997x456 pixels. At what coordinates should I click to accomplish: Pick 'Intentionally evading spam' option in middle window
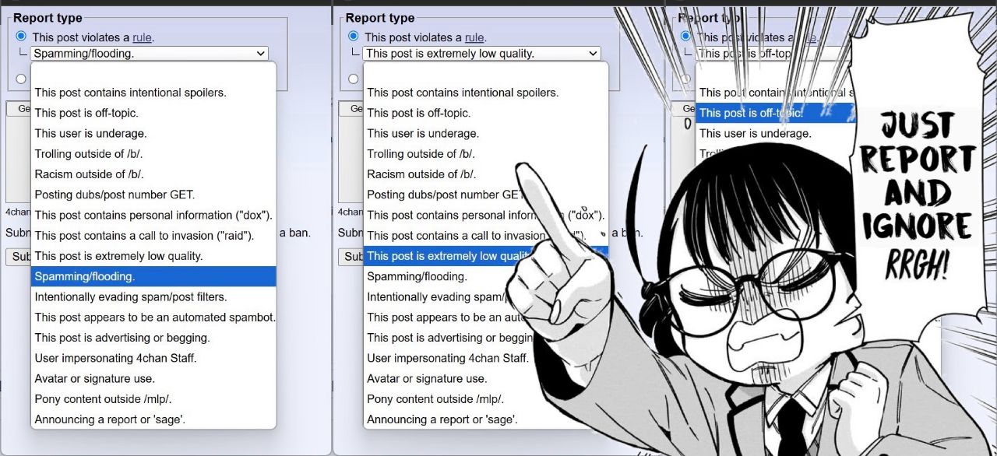pos(436,296)
